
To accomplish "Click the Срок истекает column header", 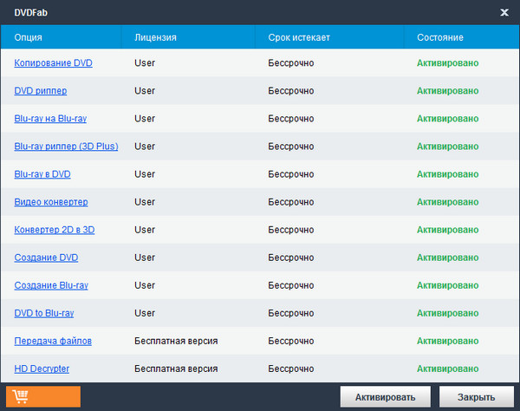I will point(299,37).
